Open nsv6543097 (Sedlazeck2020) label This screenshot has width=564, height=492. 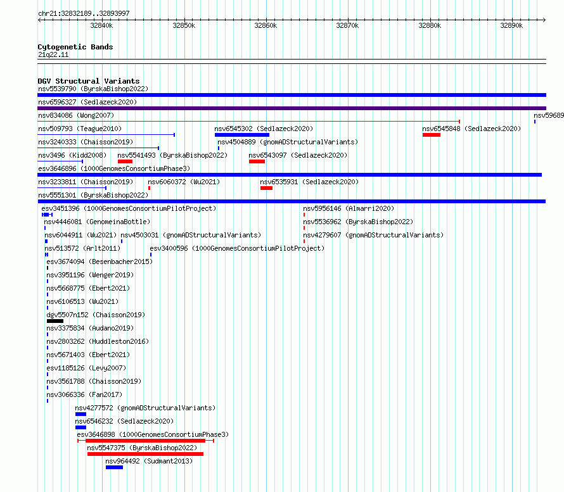click(298, 155)
